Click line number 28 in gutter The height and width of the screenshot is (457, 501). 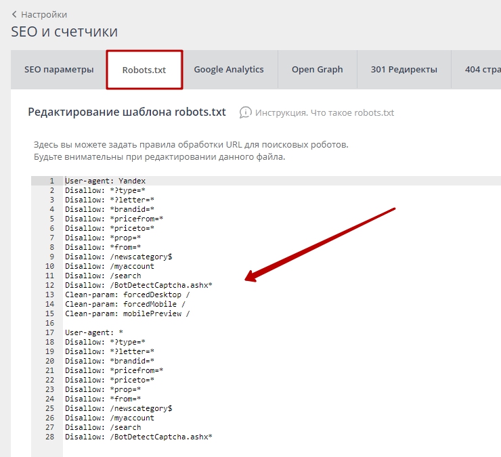click(x=50, y=437)
